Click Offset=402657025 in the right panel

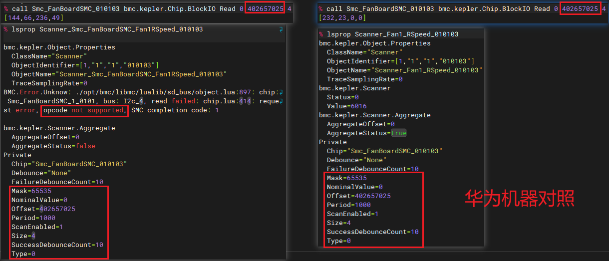358,196
